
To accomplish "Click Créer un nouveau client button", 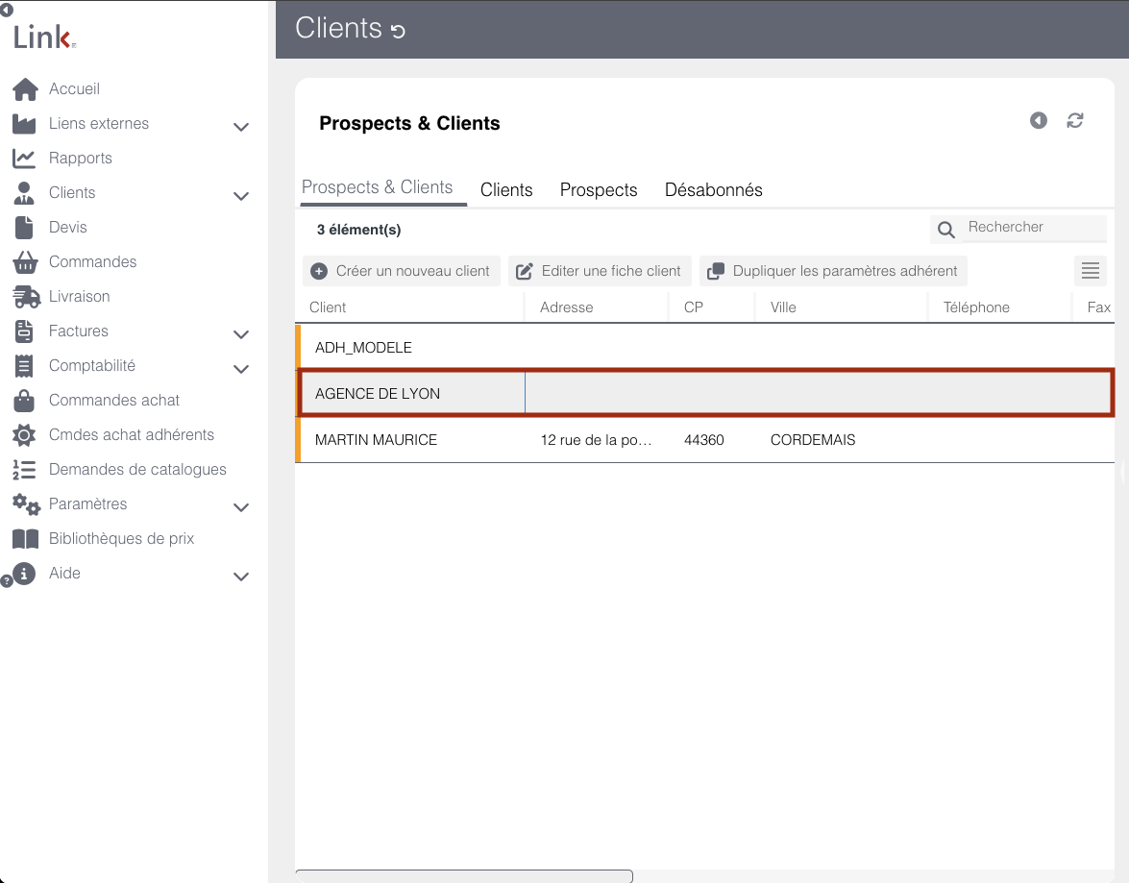I will (x=401, y=271).
